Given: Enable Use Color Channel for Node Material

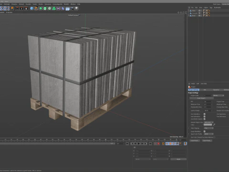Looking at the screenshot, I should point(214,137).
